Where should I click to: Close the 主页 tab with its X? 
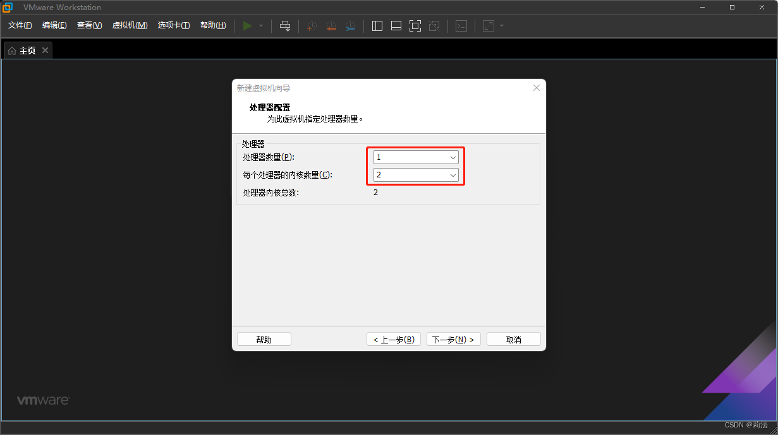45,51
